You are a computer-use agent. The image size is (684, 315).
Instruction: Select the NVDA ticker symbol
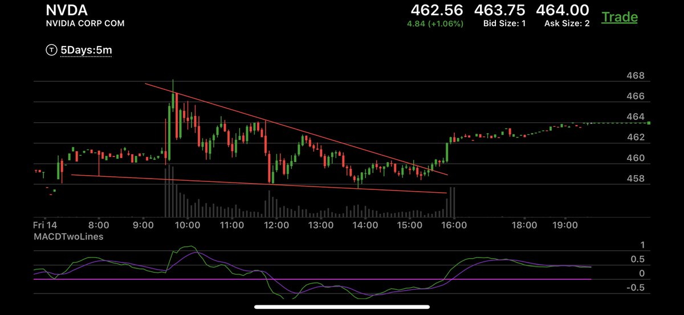[66, 11]
